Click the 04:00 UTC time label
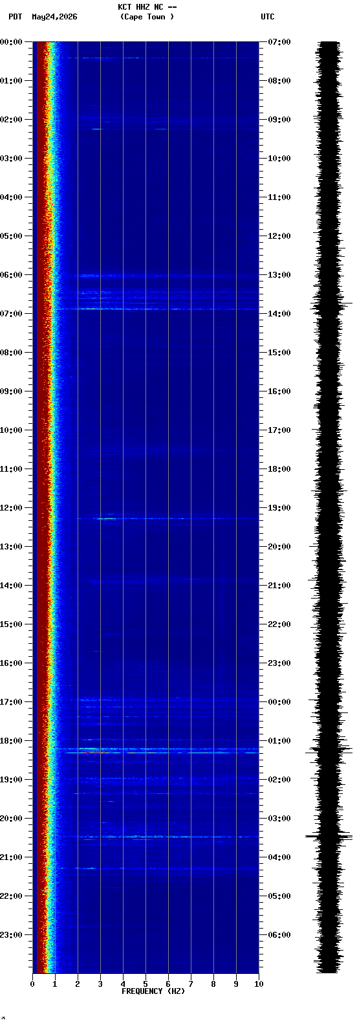The width and height of the screenshot is (357, 1025). 279,857
